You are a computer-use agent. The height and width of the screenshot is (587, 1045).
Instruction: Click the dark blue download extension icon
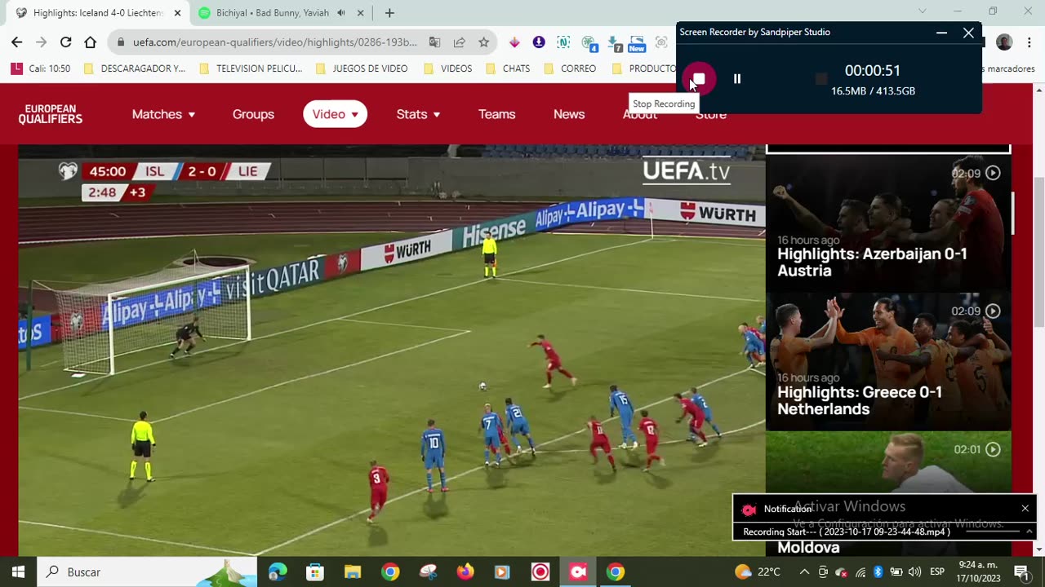pyautogui.click(x=539, y=42)
